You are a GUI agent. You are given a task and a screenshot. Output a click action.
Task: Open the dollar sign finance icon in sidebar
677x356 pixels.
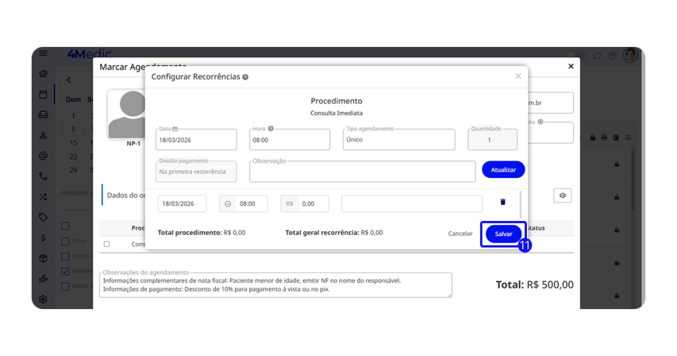tap(43, 238)
